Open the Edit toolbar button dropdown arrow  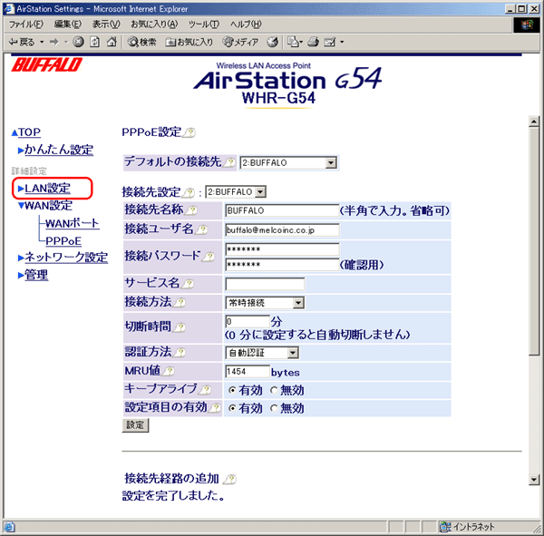click(x=342, y=42)
